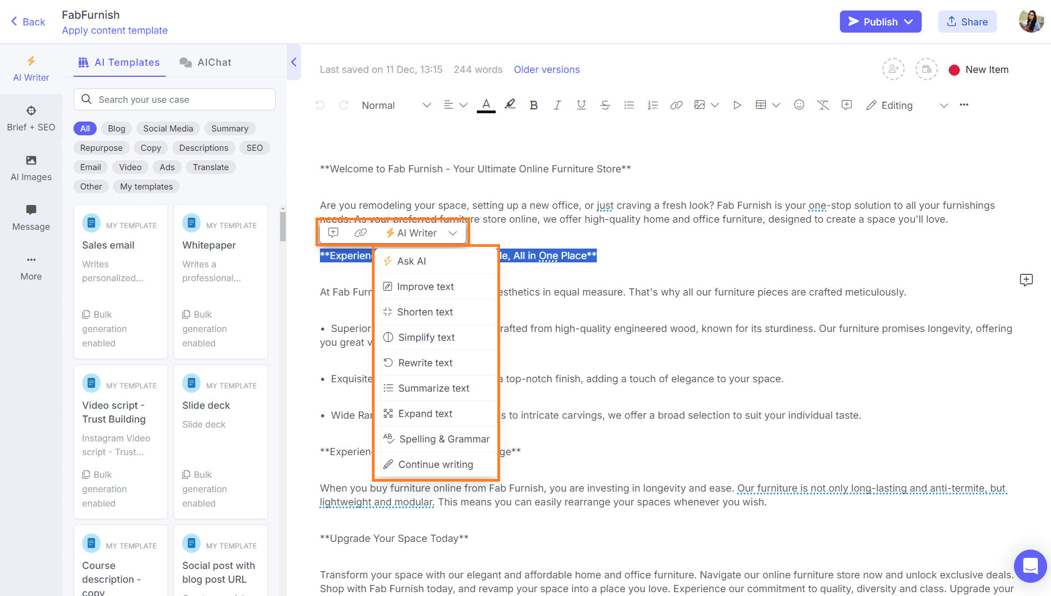The image size is (1051, 596).
Task: Click the right margin add-comment icon
Action: pos(1026,280)
